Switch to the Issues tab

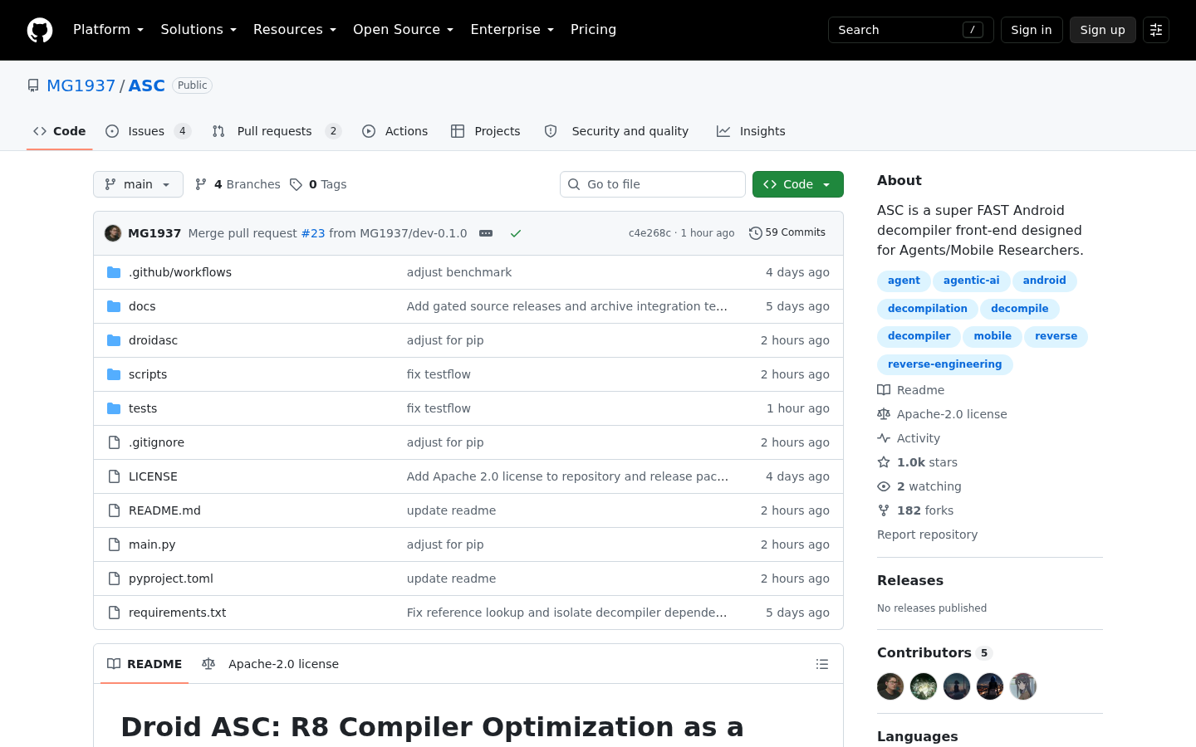(148, 131)
